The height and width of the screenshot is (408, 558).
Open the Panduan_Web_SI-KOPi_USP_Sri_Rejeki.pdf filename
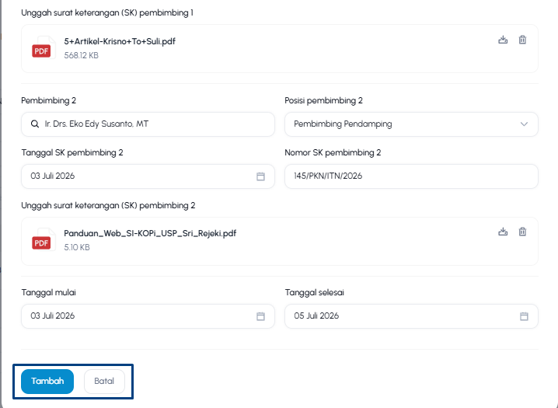click(x=150, y=233)
